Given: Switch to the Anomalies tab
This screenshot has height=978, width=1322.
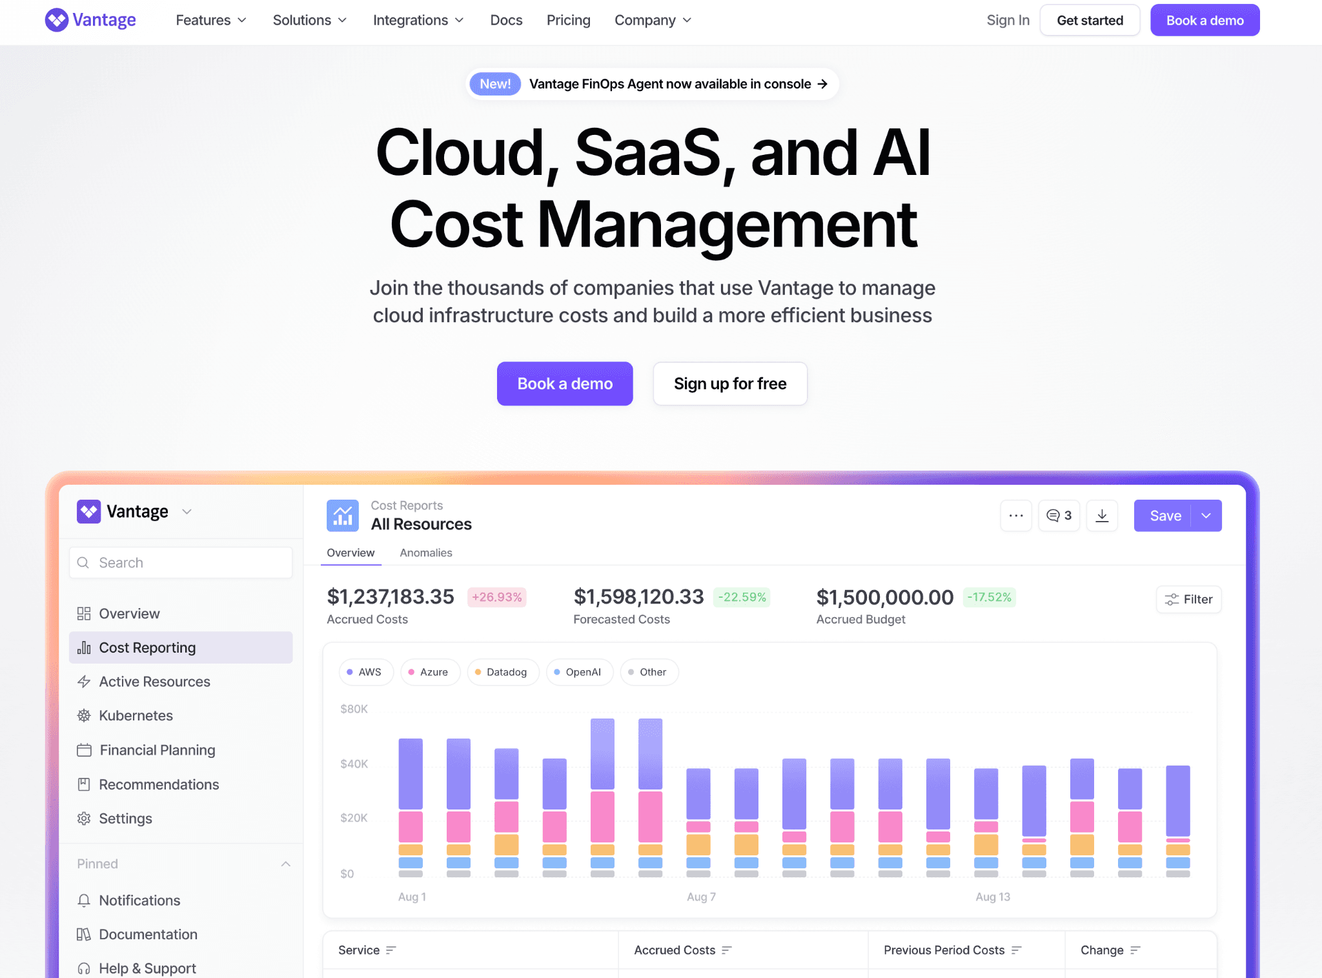Looking at the screenshot, I should pyautogui.click(x=426, y=553).
